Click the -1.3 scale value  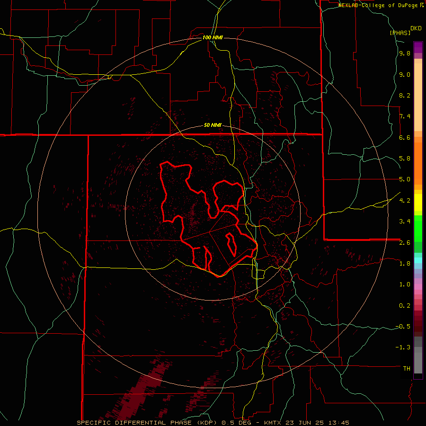tap(403, 347)
